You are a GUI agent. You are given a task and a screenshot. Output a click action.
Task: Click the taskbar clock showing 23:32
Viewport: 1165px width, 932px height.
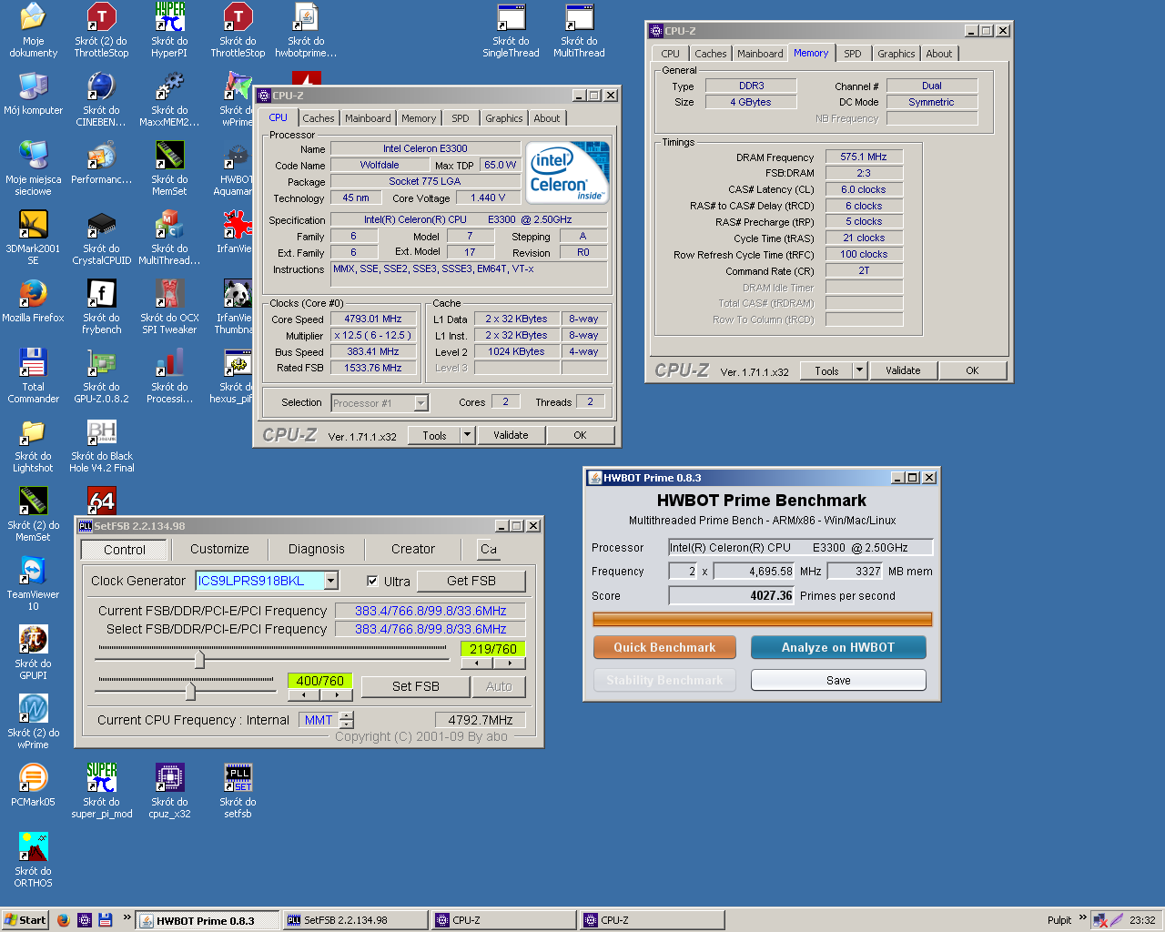click(x=1142, y=920)
